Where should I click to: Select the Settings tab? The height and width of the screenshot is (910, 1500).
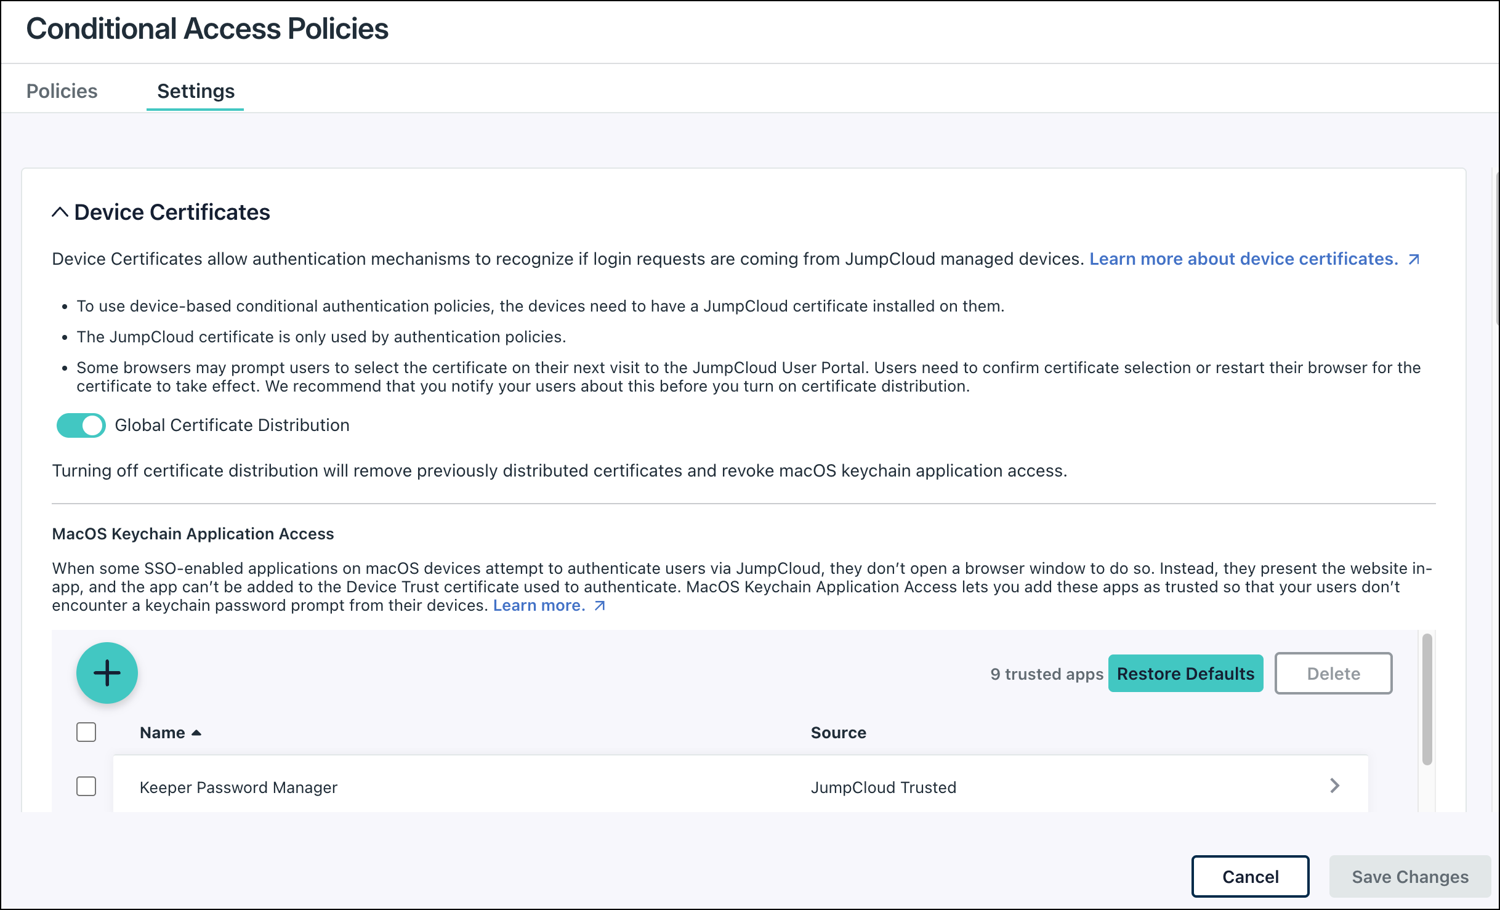point(195,91)
